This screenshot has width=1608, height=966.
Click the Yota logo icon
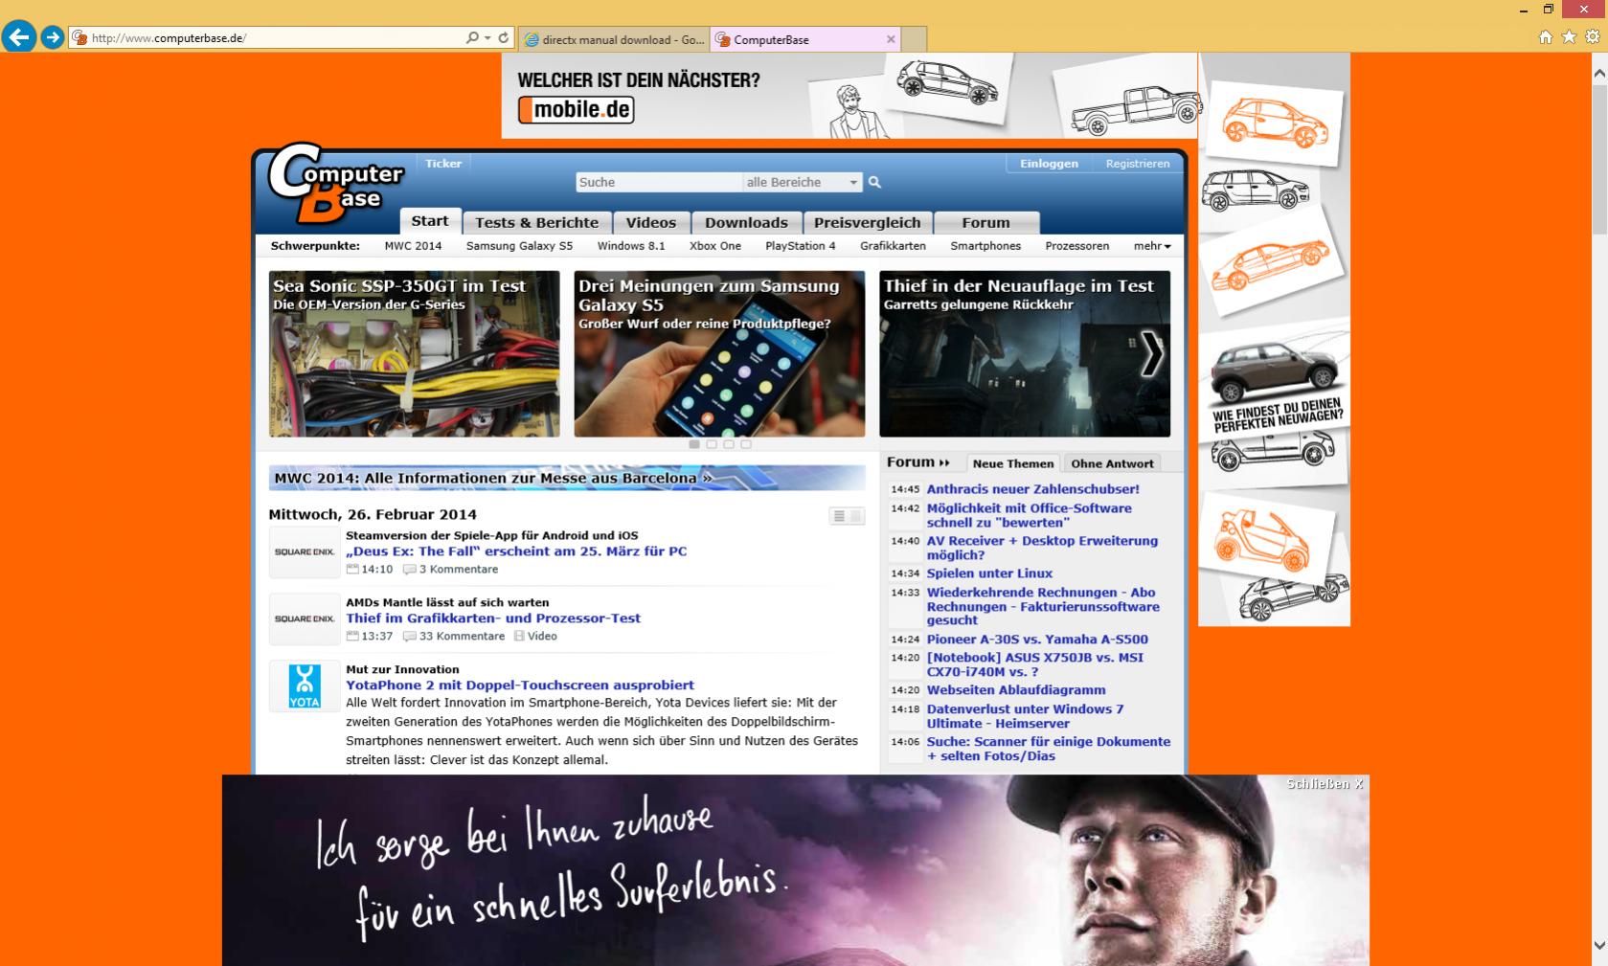tap(305, 686)
